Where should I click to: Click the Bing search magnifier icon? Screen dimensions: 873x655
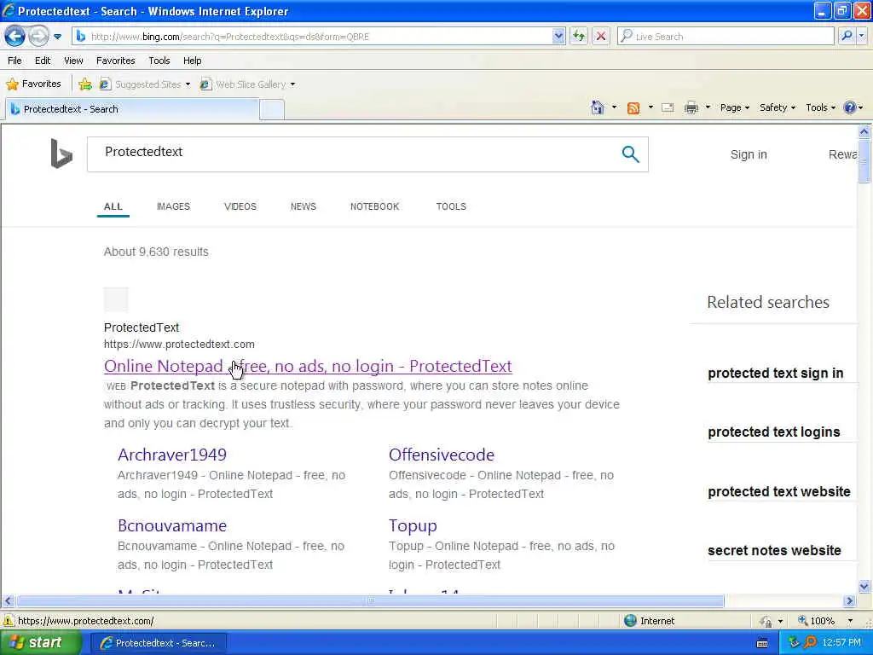630,154
